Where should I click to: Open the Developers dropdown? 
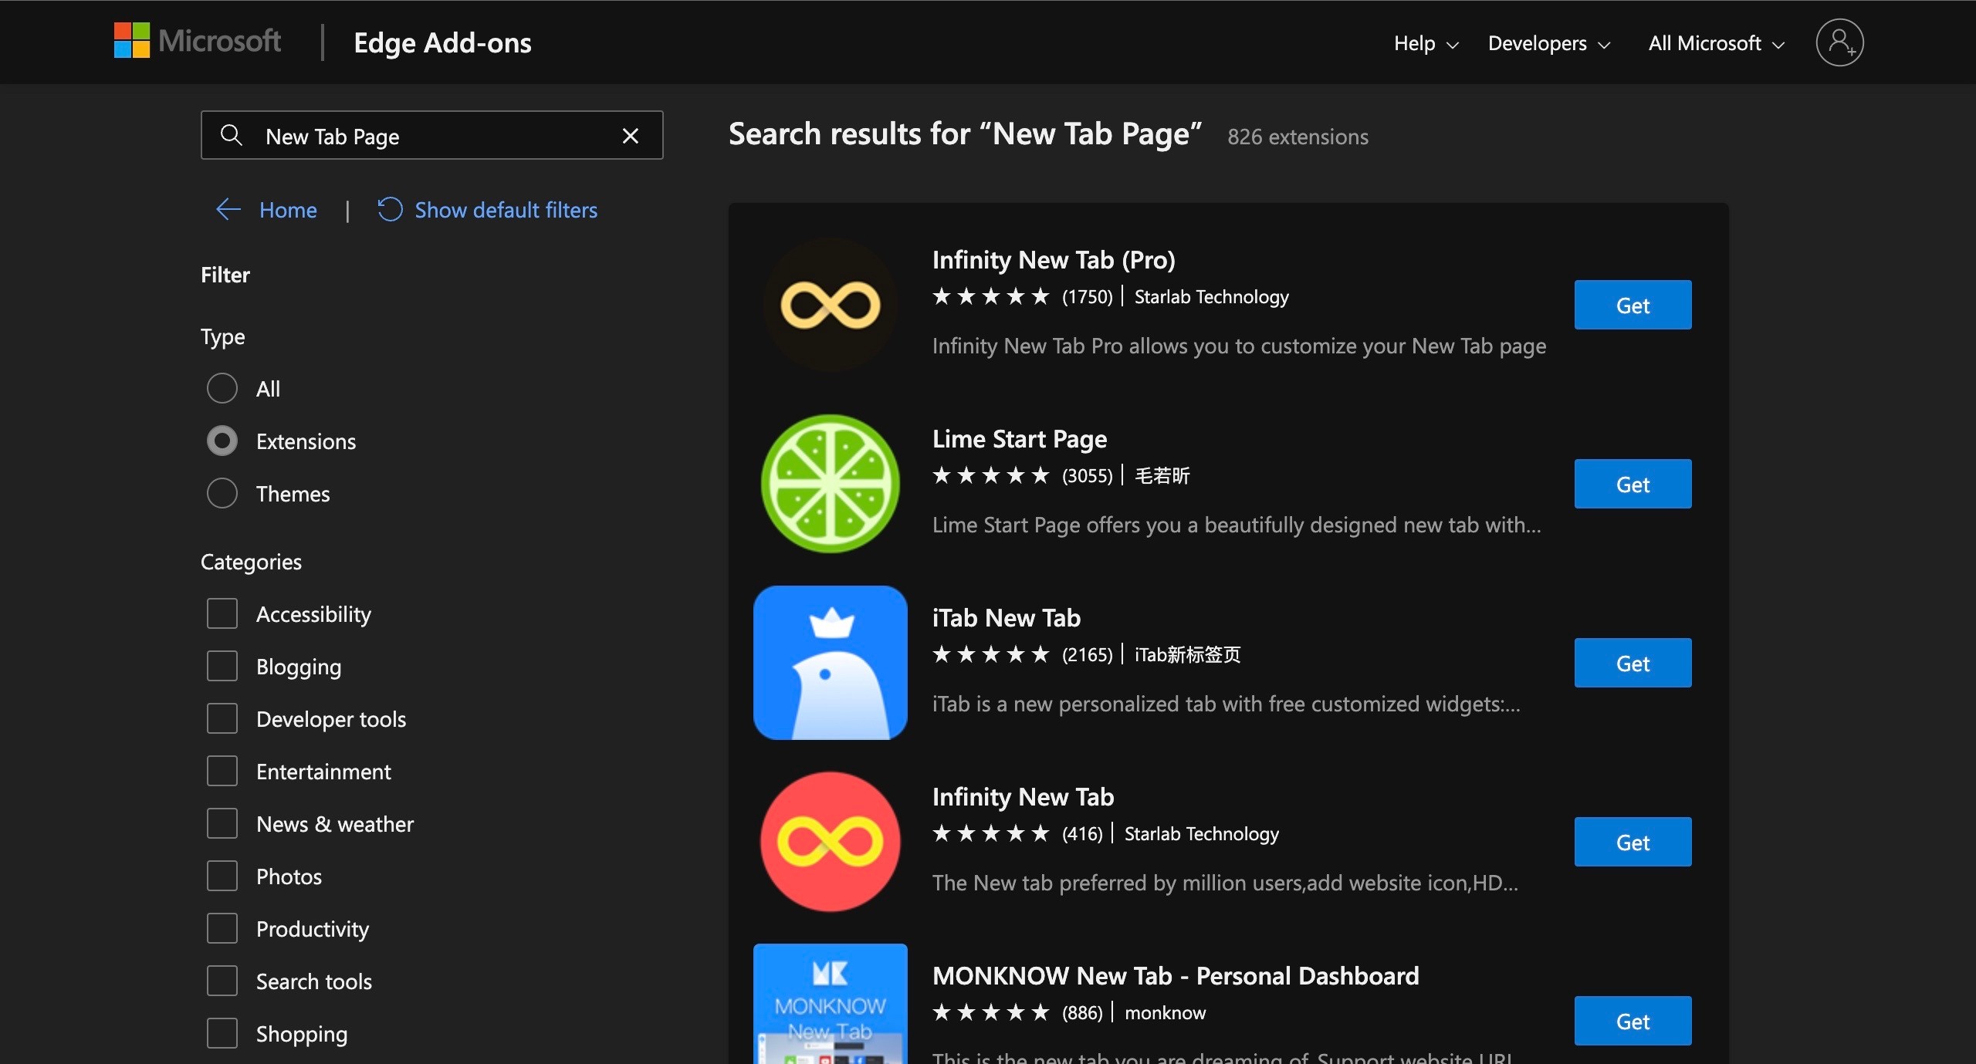click(1548, 43)
